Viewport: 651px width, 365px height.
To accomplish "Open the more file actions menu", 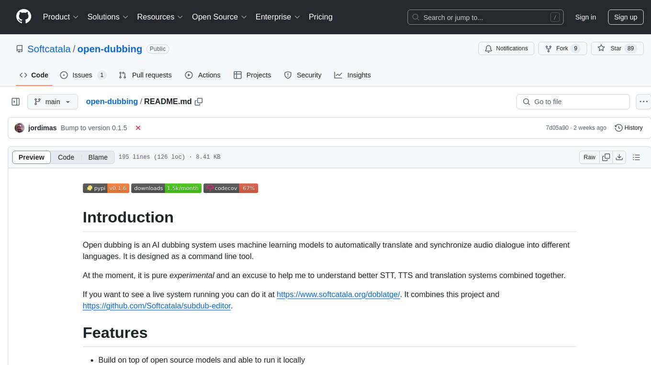I will (644, 102).
